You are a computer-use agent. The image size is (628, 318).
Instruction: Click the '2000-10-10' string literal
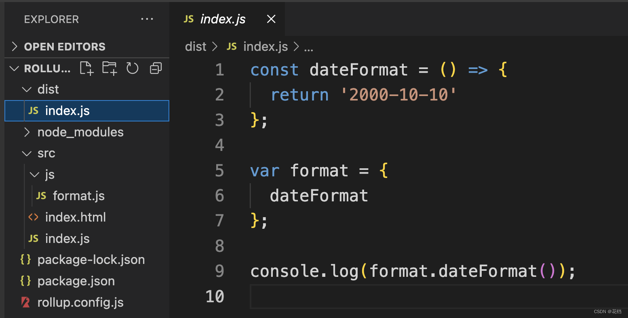pos(399,95)
